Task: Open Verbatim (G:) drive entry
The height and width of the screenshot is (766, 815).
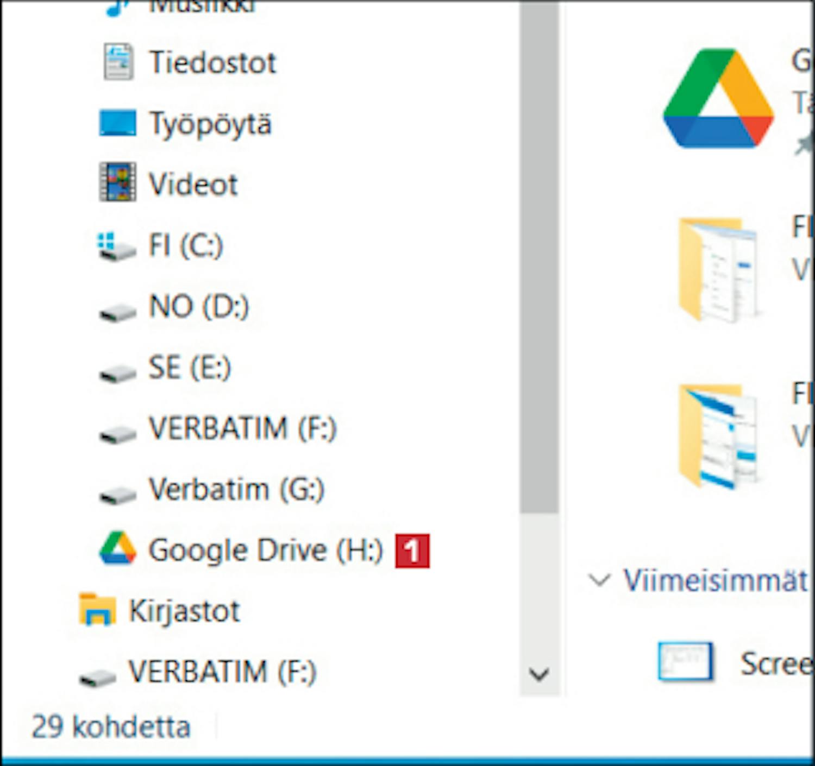Action: pos(236,489)
